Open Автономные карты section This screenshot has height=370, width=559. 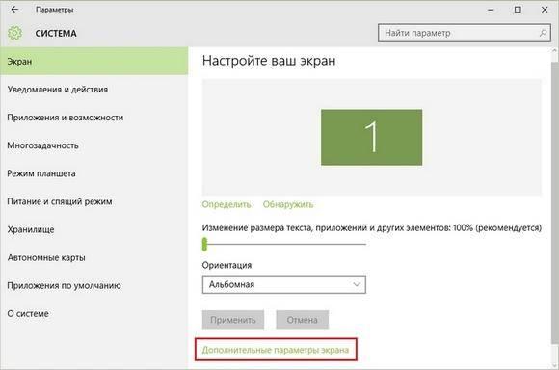pos(94,257)
